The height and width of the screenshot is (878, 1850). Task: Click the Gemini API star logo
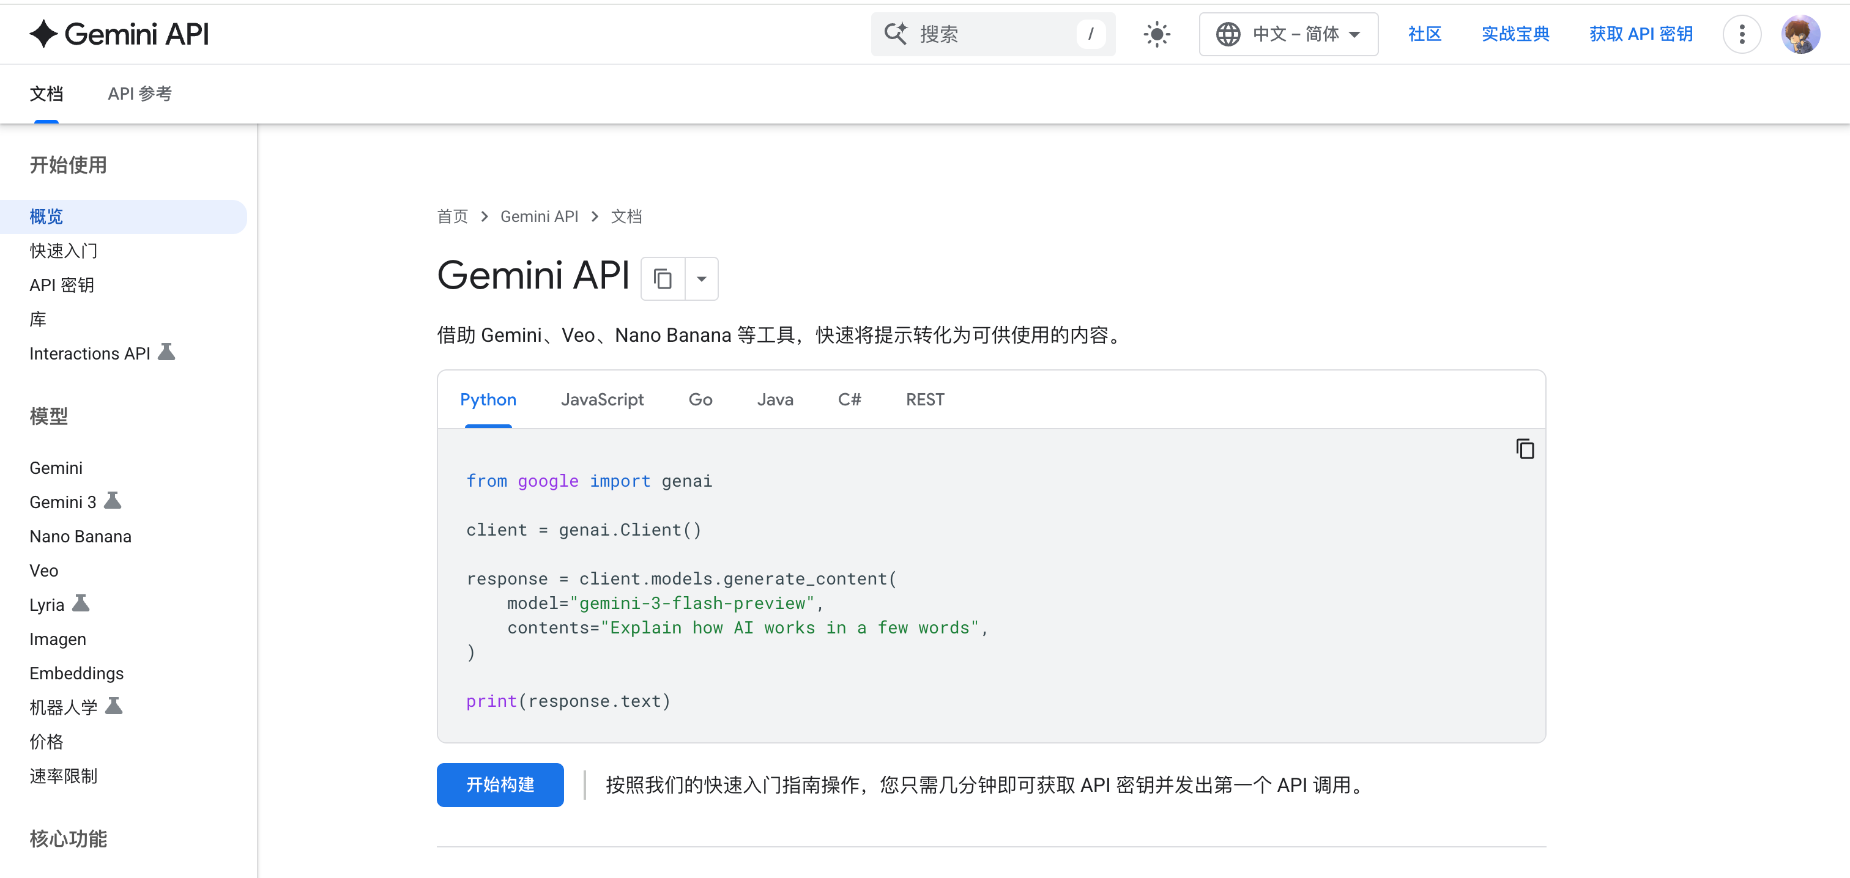click(43, 34)
